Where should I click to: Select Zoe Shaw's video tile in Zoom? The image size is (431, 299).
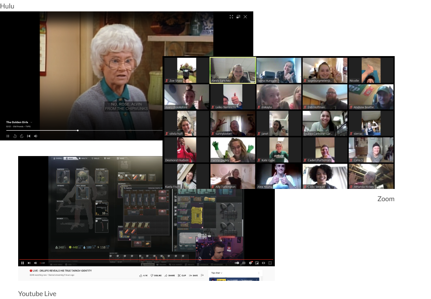[187, 70]
